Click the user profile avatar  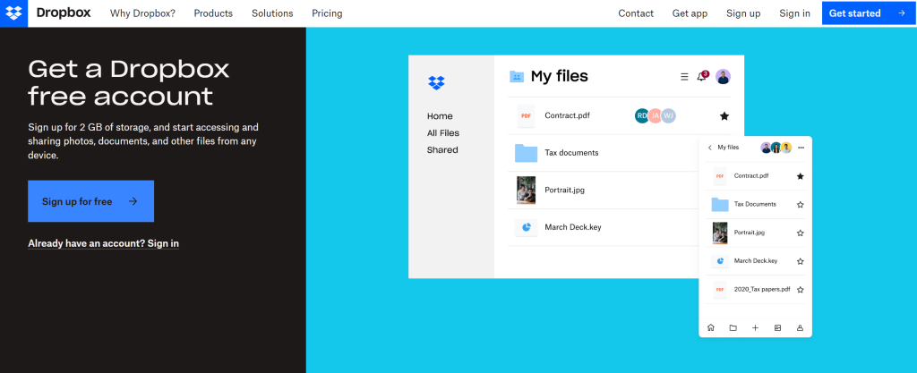point(723,76)
